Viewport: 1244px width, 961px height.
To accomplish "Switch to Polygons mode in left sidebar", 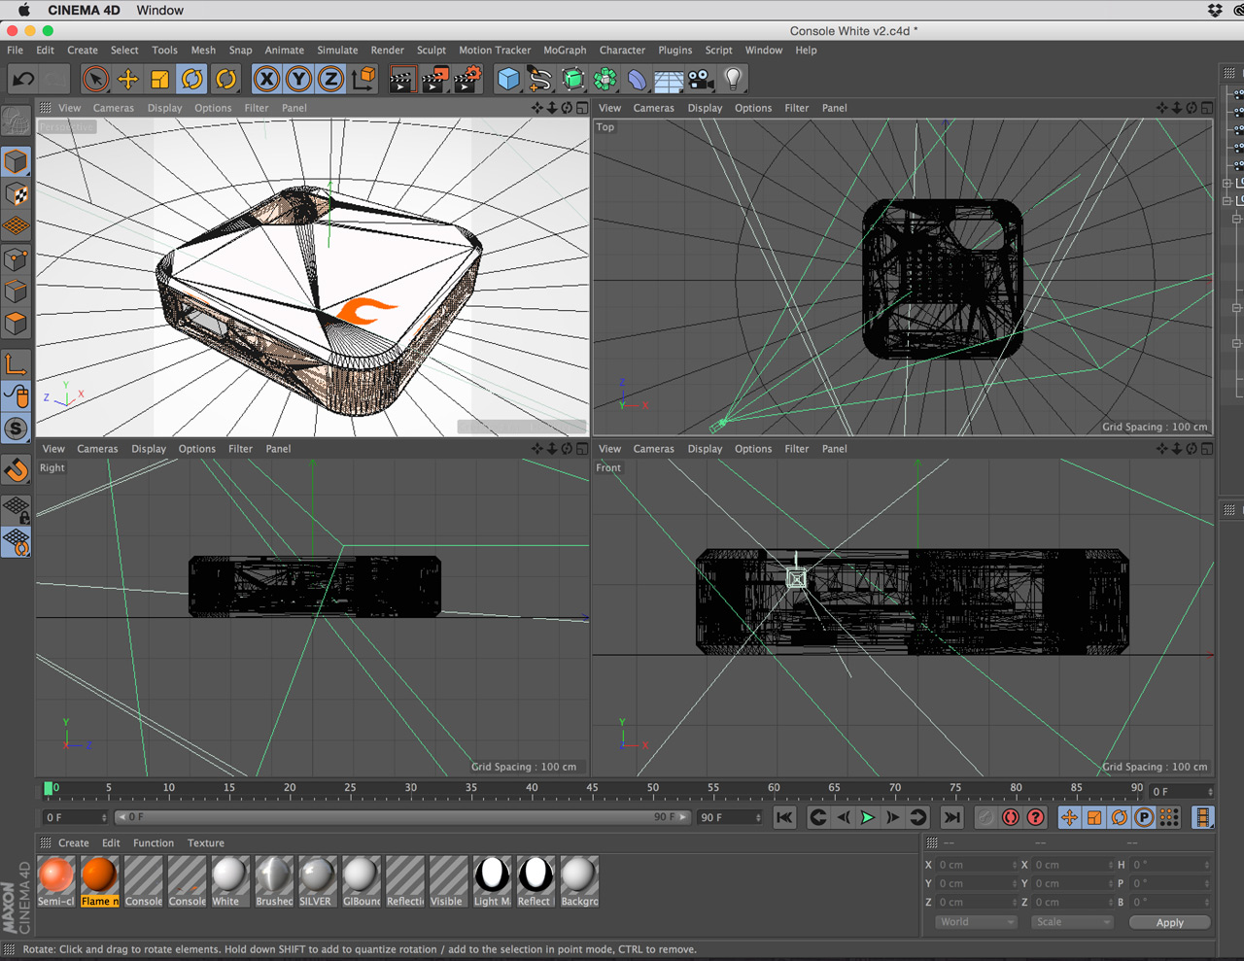I will point(16,323).
